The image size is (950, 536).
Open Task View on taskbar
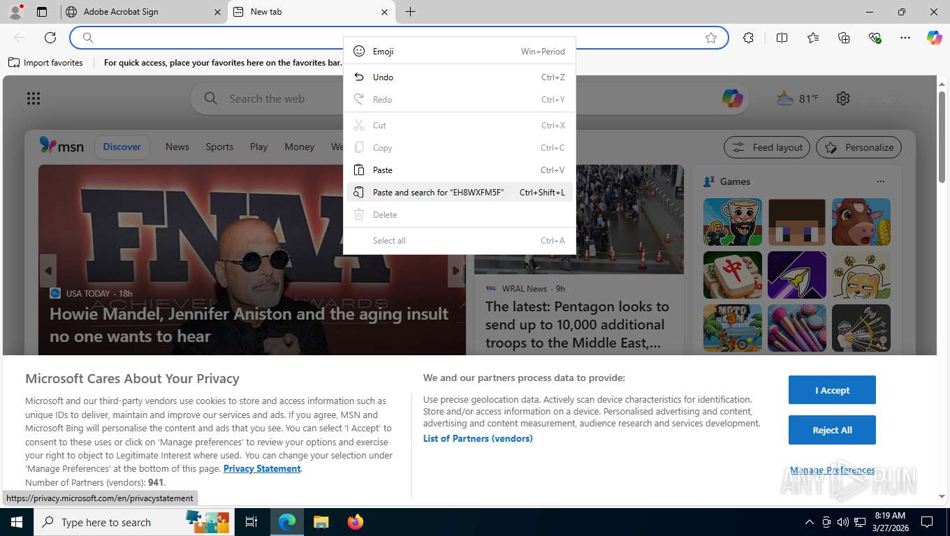[251, 522]
